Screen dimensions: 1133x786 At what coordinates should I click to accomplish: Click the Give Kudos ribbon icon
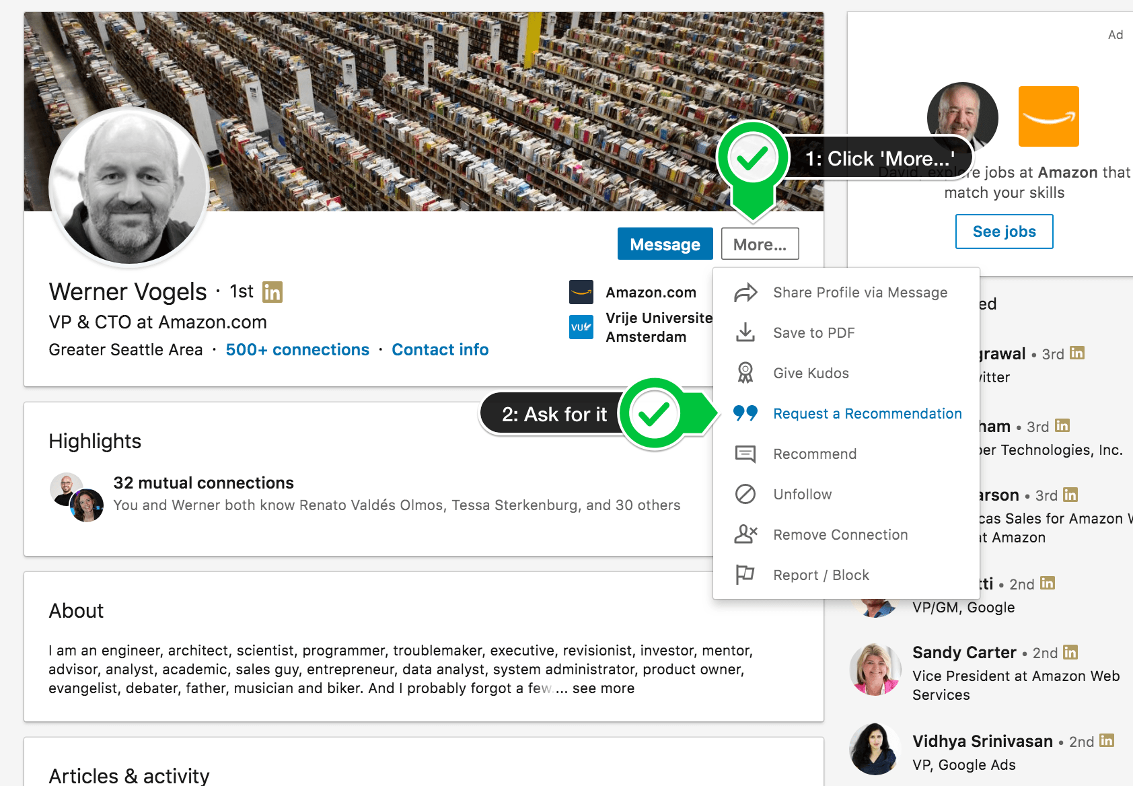click(745, 373)
